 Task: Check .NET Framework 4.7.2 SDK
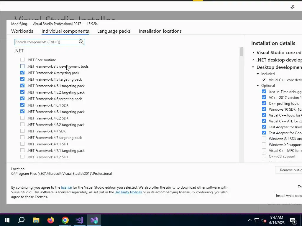[x=22, y=157]
